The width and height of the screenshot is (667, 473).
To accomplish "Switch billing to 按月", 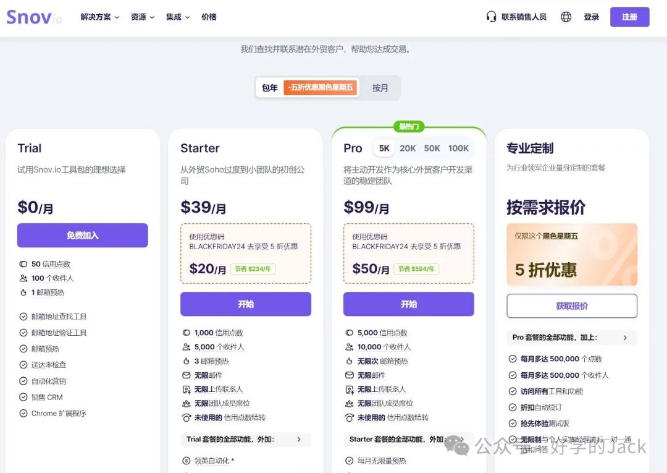I will point(380,88).
